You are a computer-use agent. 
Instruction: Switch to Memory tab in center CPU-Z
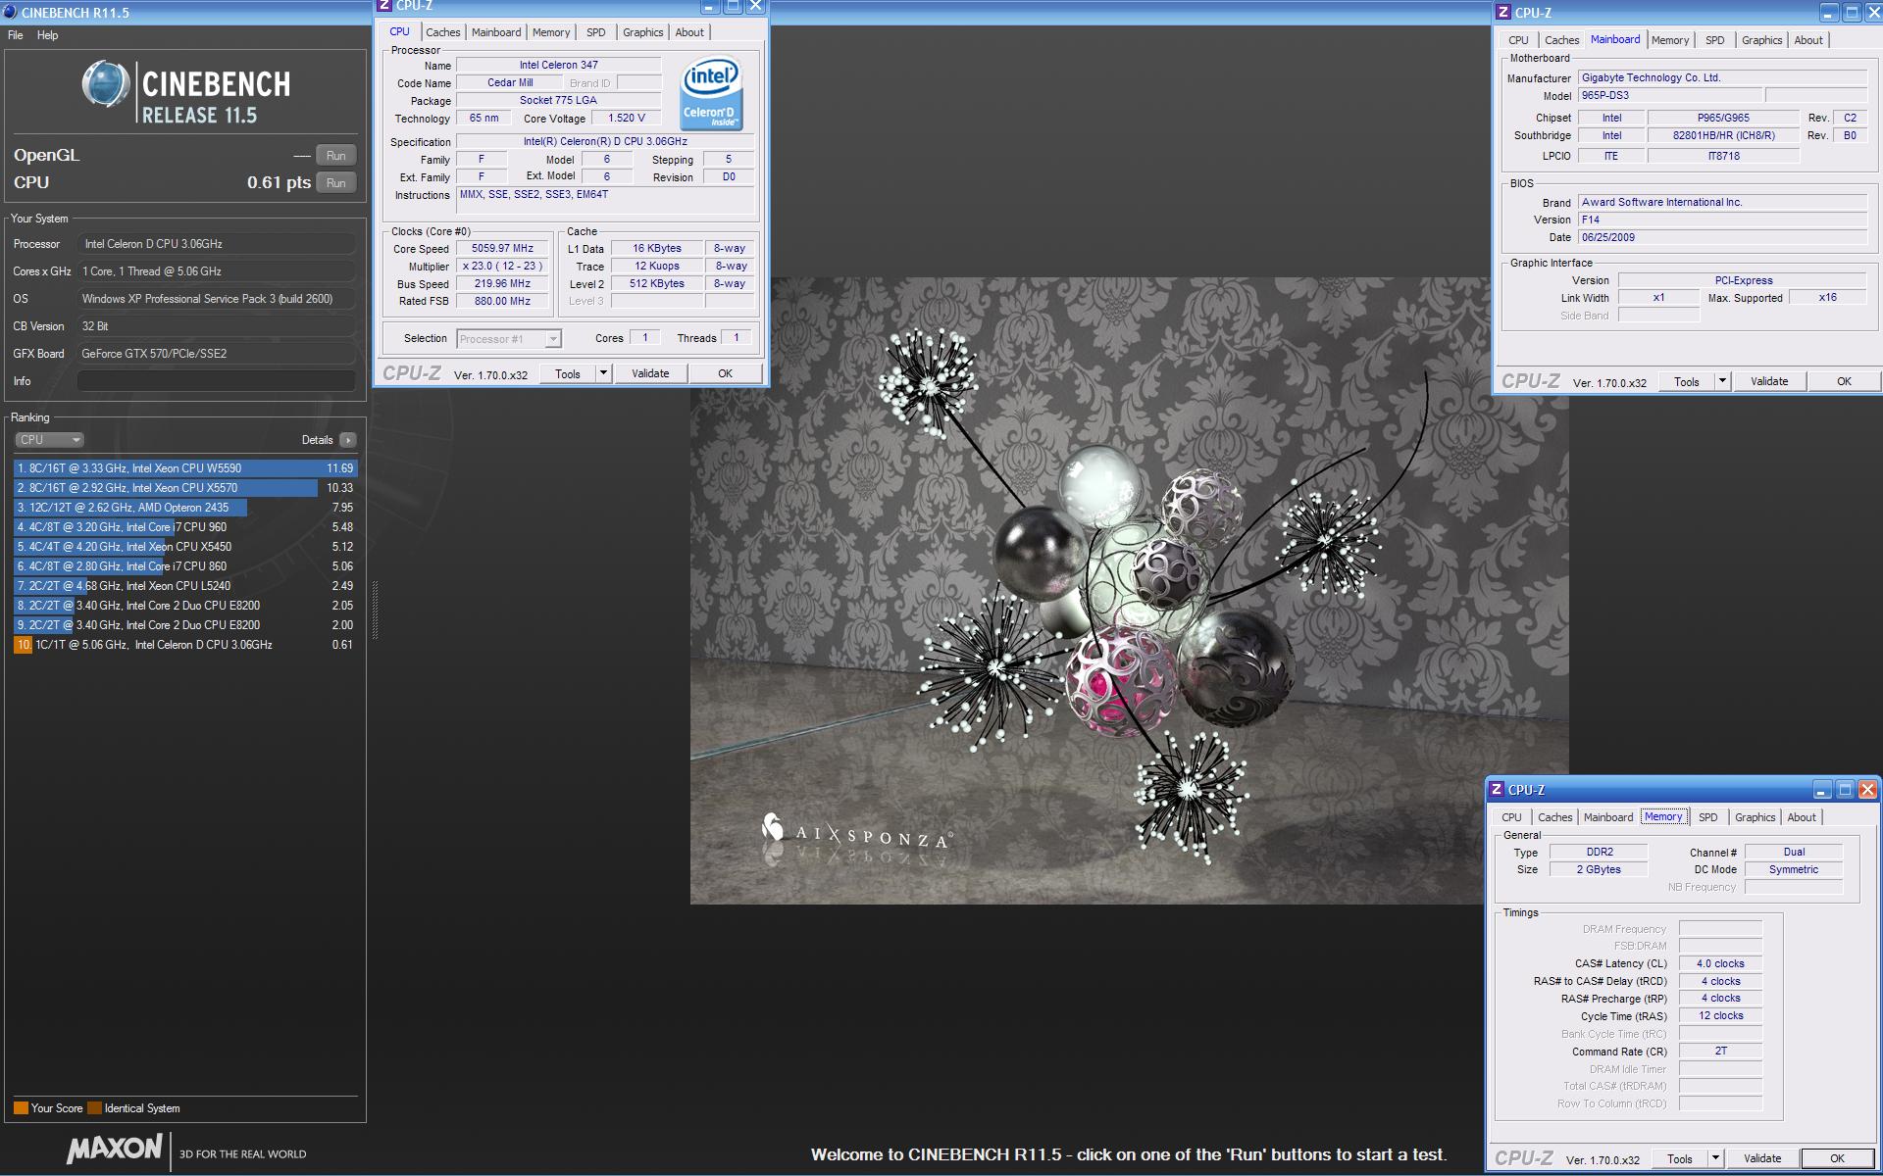pyautogui.click(x=551, y=32)
